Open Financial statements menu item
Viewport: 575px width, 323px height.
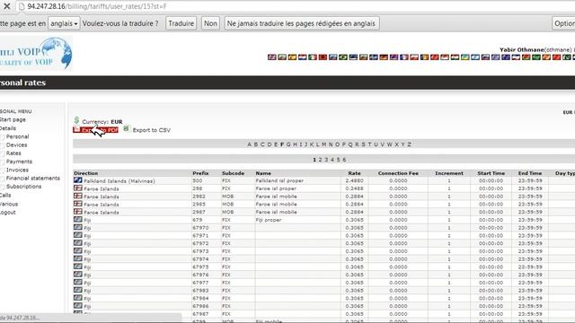click(x=33, y=178)
